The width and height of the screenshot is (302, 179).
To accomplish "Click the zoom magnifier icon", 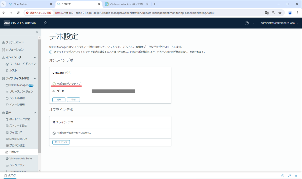I will [x=273, y=13].
